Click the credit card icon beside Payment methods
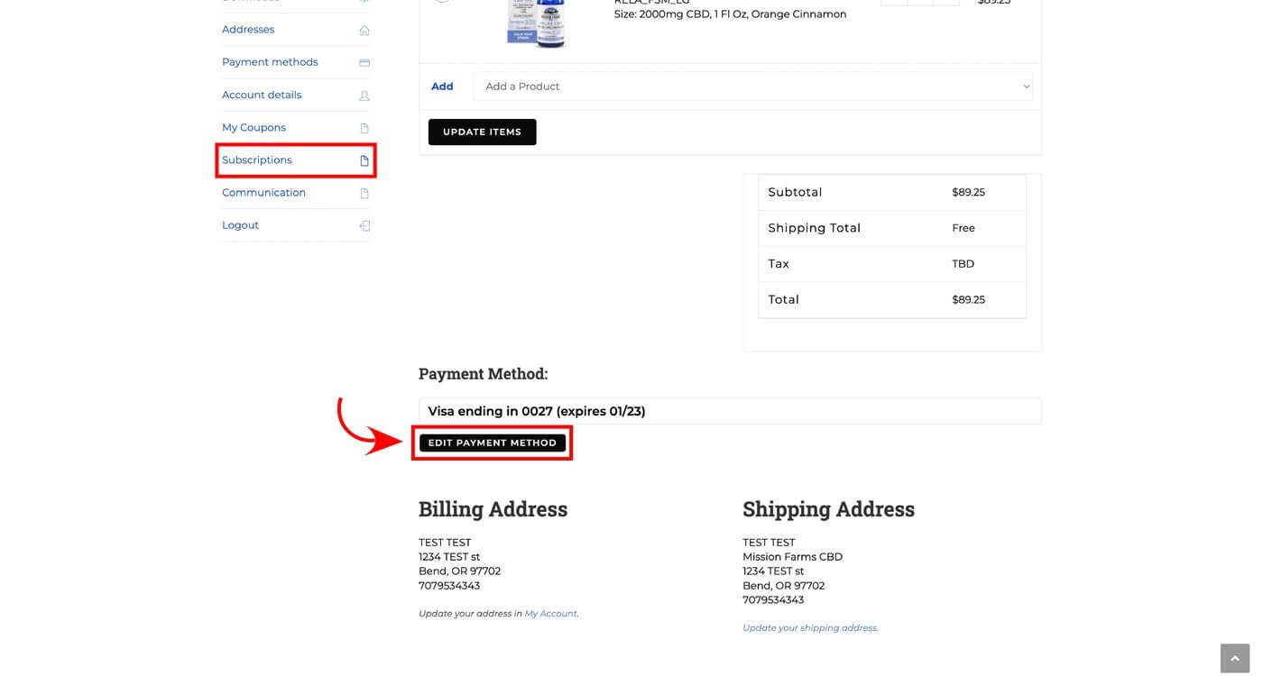 tap(364, 63)
